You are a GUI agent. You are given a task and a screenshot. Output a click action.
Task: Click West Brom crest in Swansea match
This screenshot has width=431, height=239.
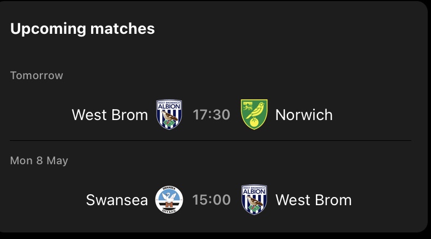[x=254, y=200]
